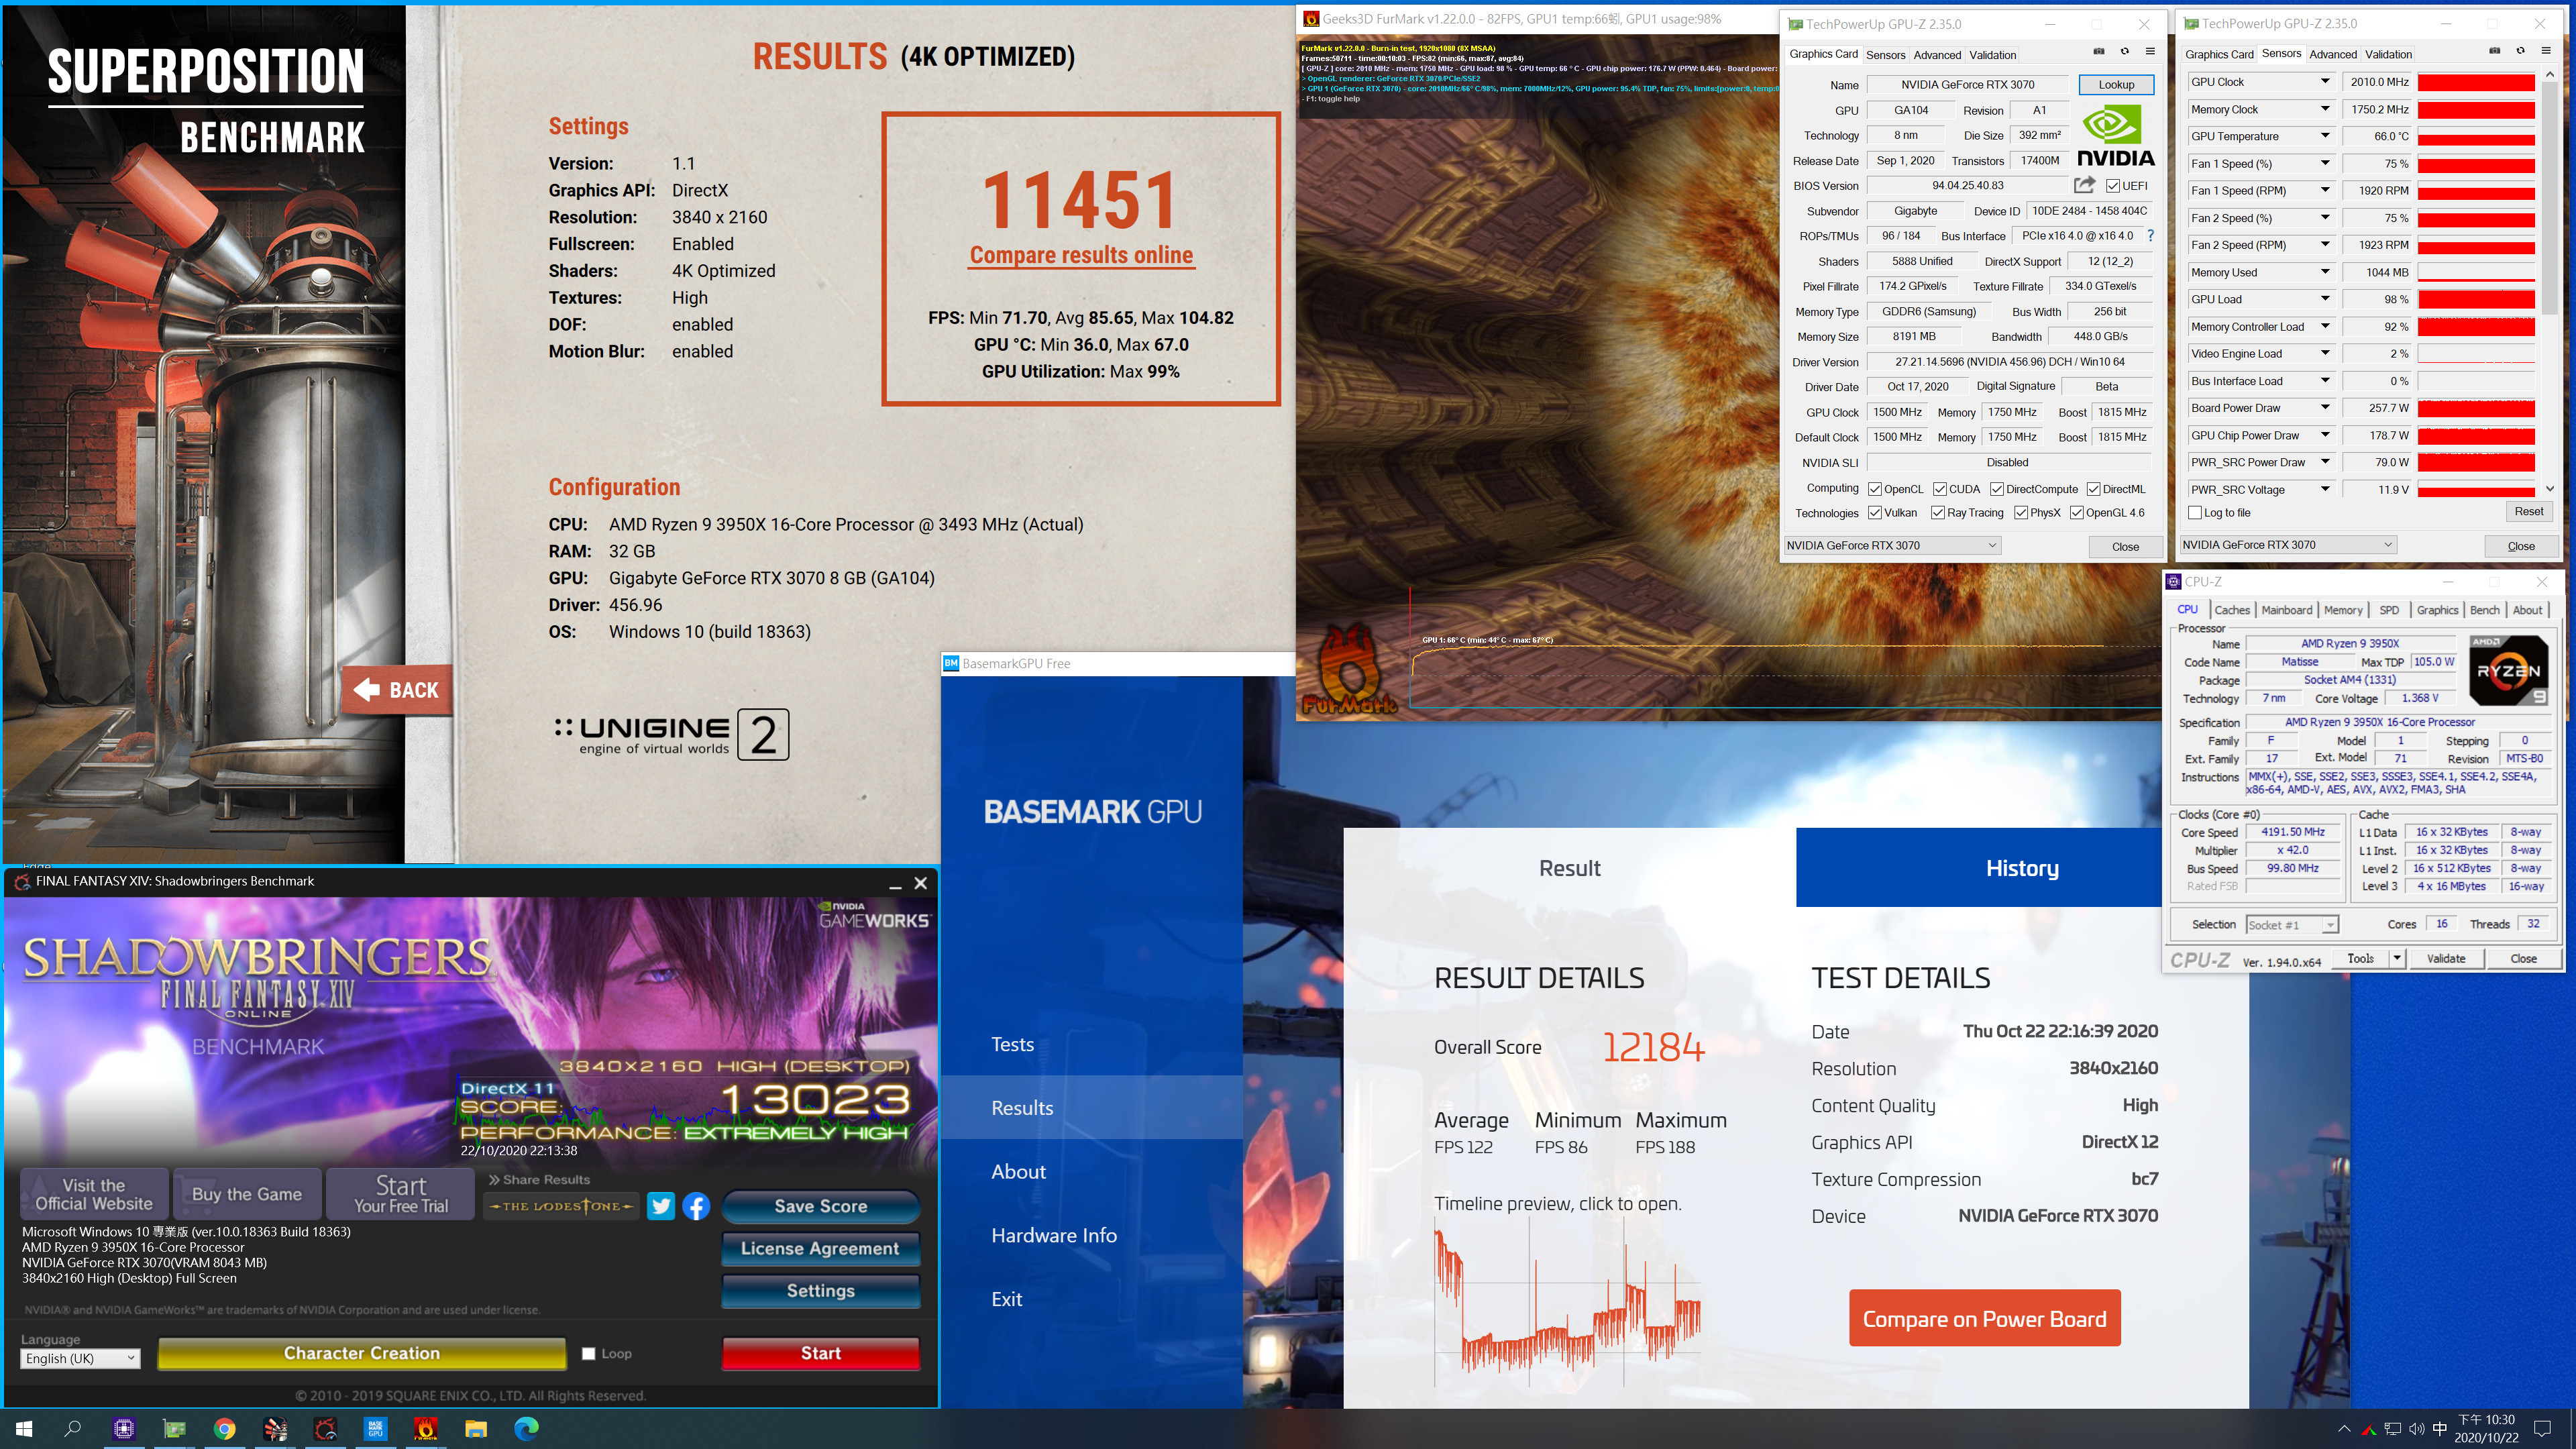Open the Mainboard tab in CPU-Z
Screen dimensions: 2576x1449
tap(2287, 610)
